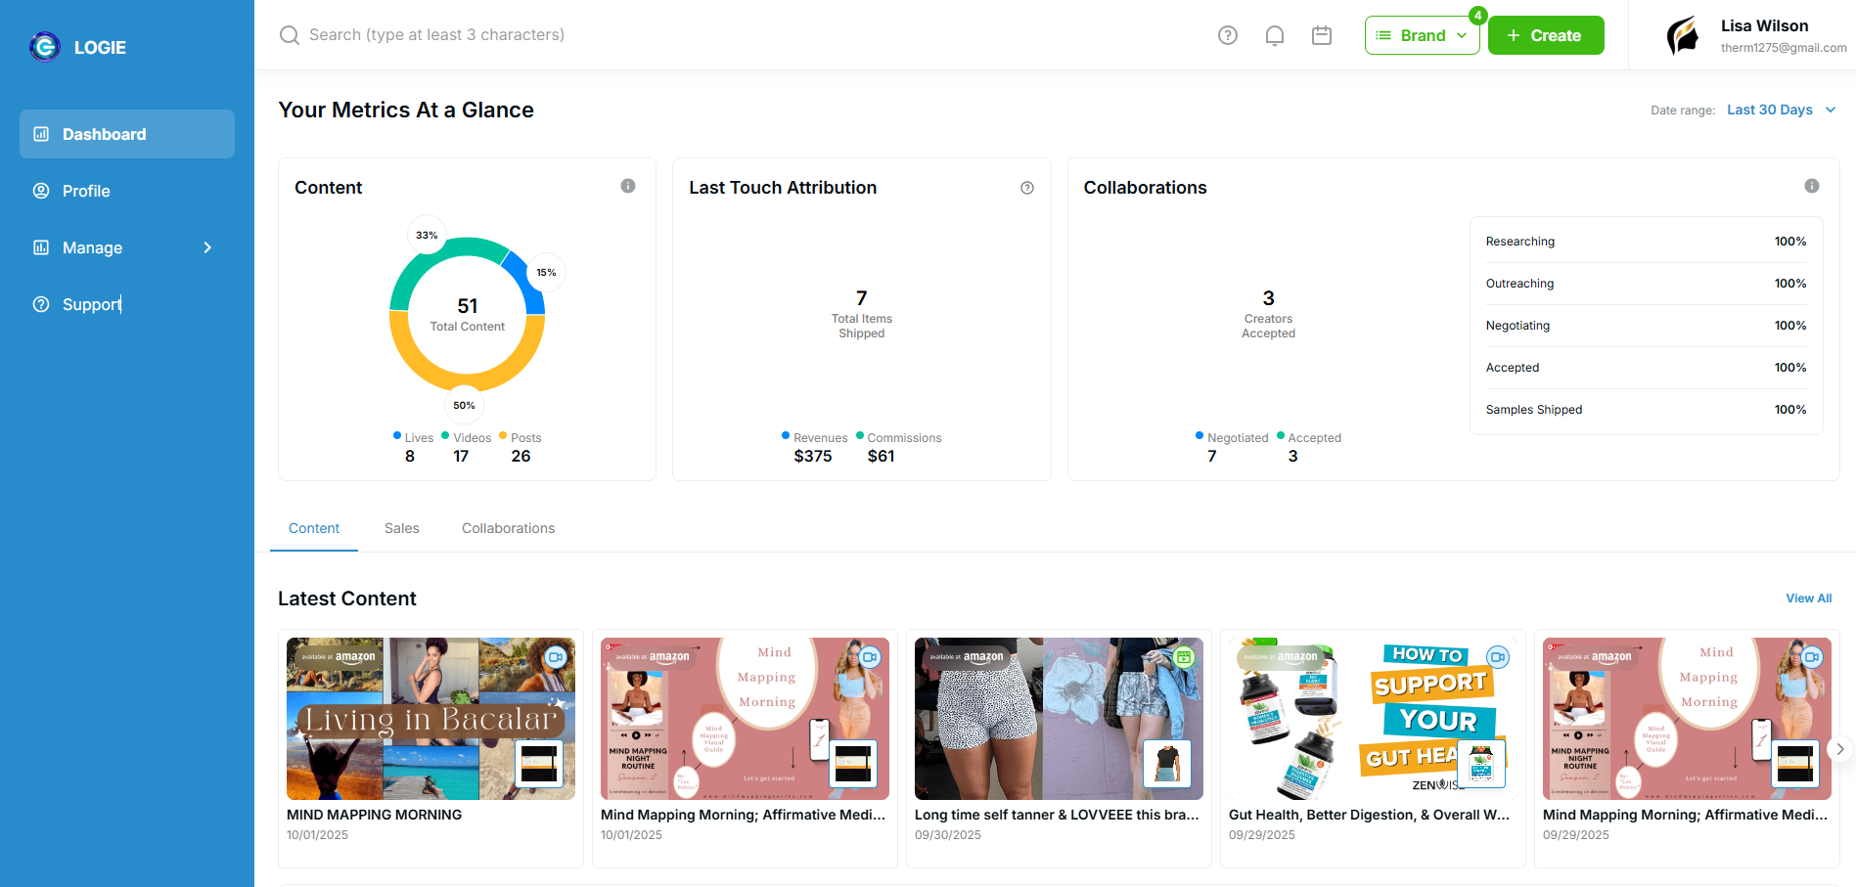Click the LOGIE logo icon

click(45, 47)
